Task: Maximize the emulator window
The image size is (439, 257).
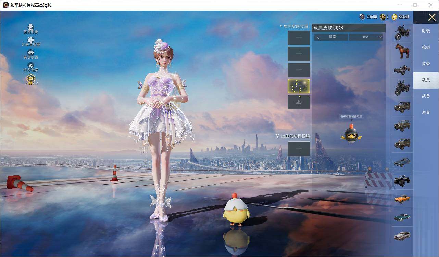Action: tap(415, 5)
